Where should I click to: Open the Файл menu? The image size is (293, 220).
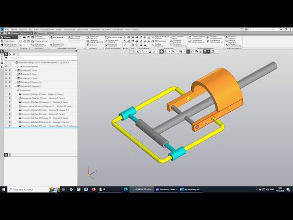[7, 29]
